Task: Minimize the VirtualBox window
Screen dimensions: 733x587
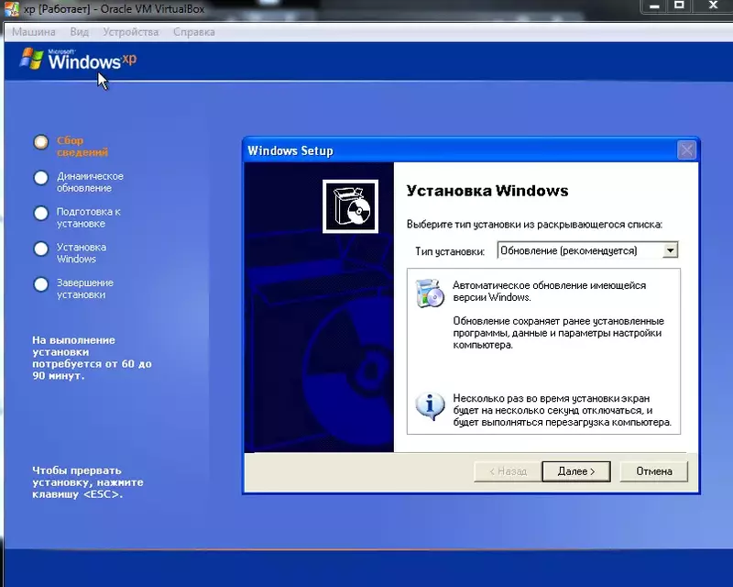Action: pyautogui.click(x=654, y=6)
